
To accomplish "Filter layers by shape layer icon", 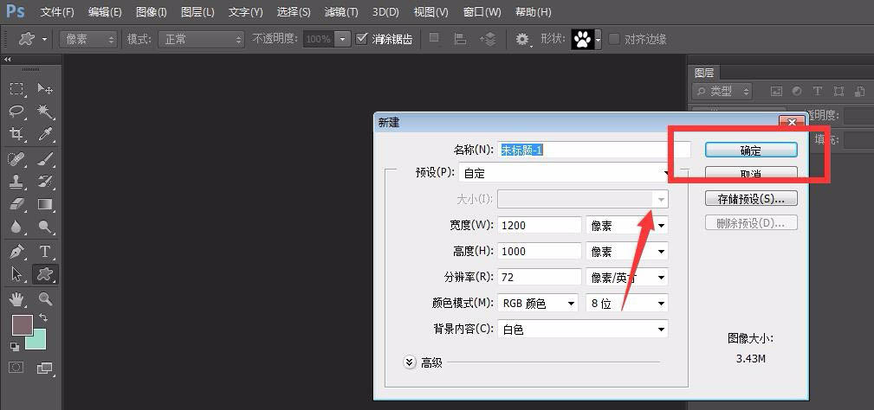I will (x=838, y=91).
